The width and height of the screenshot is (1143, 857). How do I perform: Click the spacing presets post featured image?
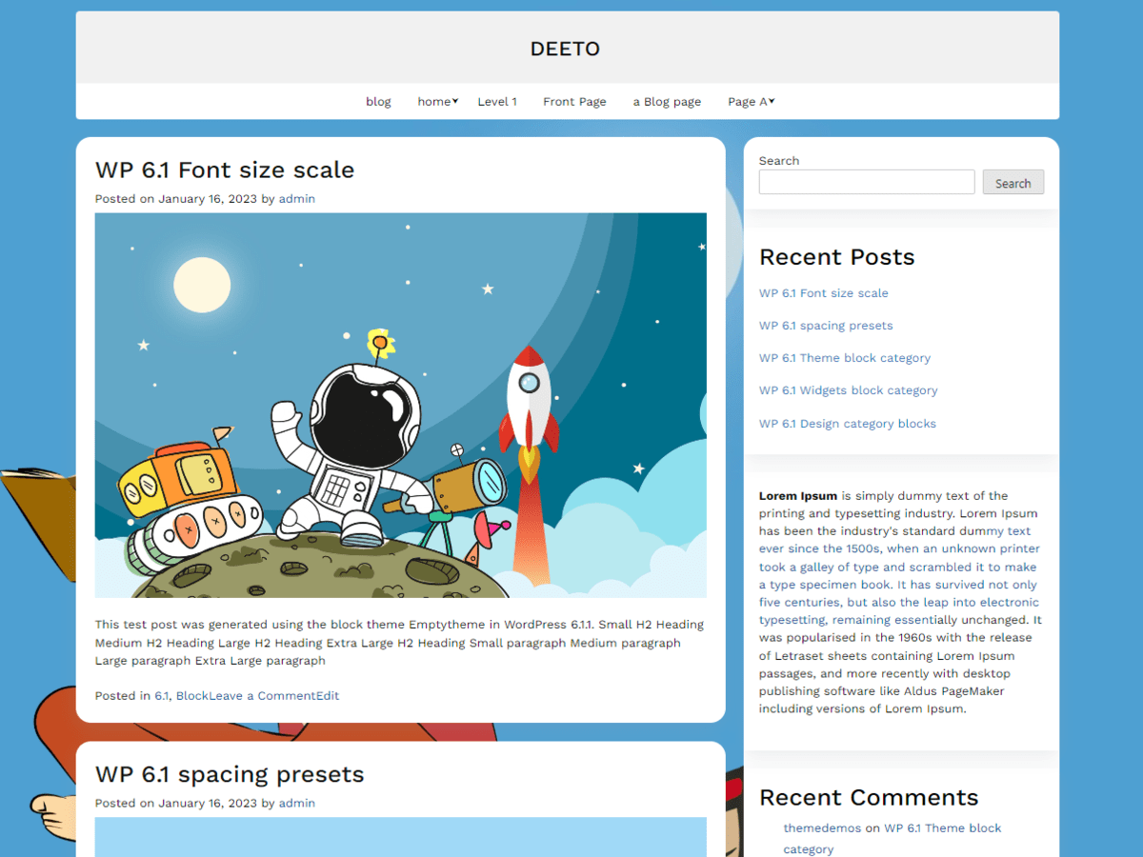tap(401, 837)
